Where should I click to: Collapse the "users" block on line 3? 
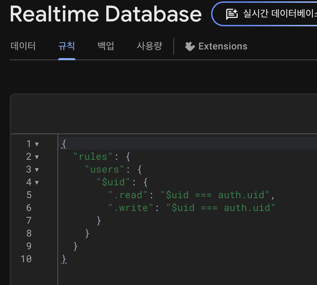point(37,170)
